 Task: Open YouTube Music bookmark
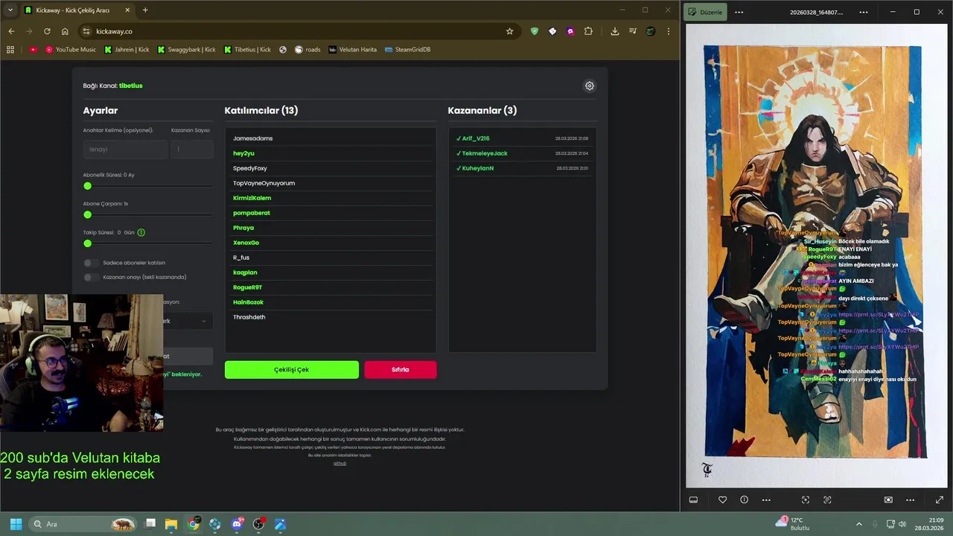(71, 50)
